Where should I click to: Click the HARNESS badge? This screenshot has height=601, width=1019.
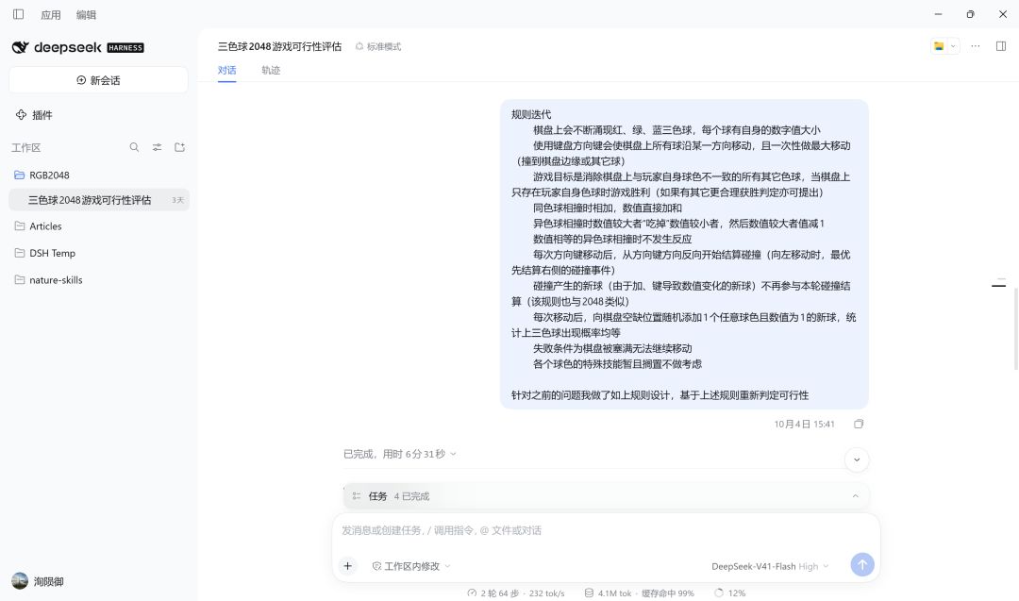tap(125, 47)
